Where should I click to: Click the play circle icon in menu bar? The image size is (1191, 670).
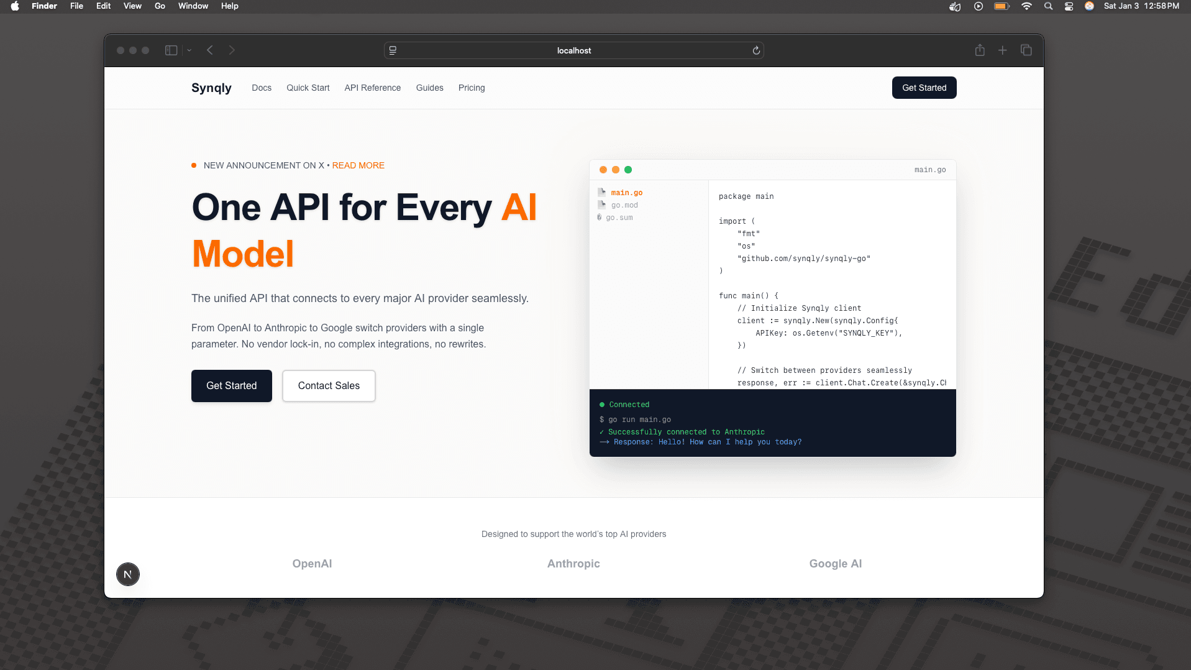[979, 6]
